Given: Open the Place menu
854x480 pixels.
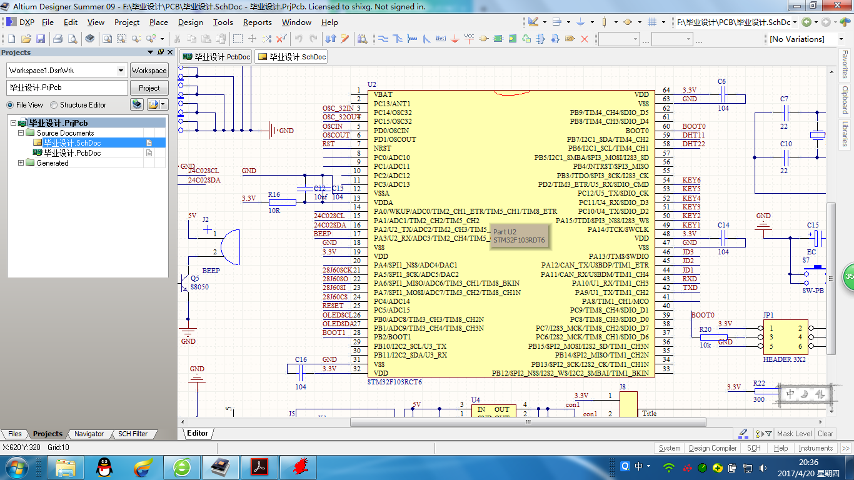Looking at the screenshot, I should click(x=158, y=22).
